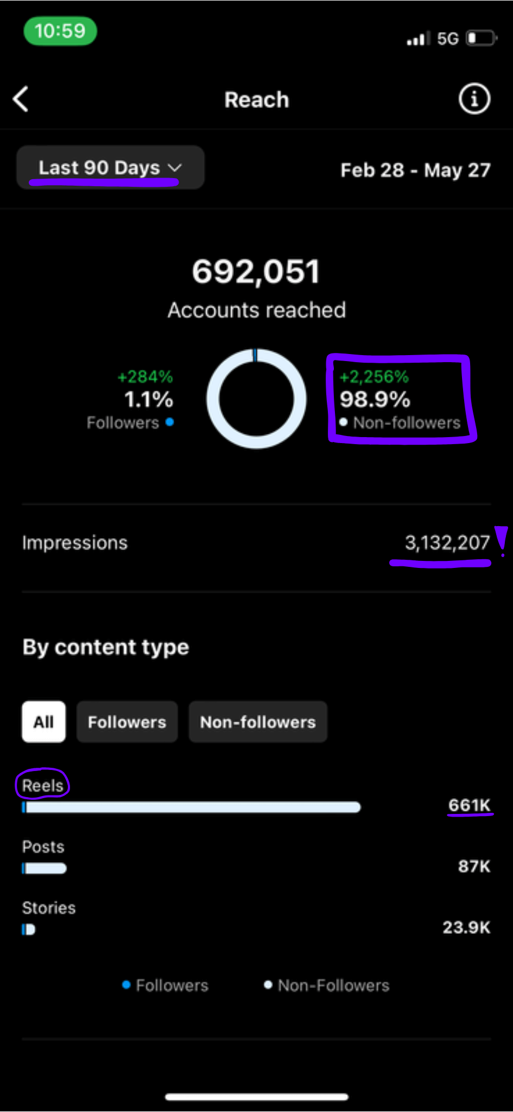Tap the cellular signal bars icon
Image resolution: width=513 pixels, height=1112 pixels.
419,39
